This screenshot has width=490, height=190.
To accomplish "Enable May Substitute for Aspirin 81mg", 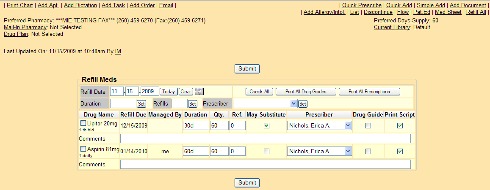I will [266, 152].
